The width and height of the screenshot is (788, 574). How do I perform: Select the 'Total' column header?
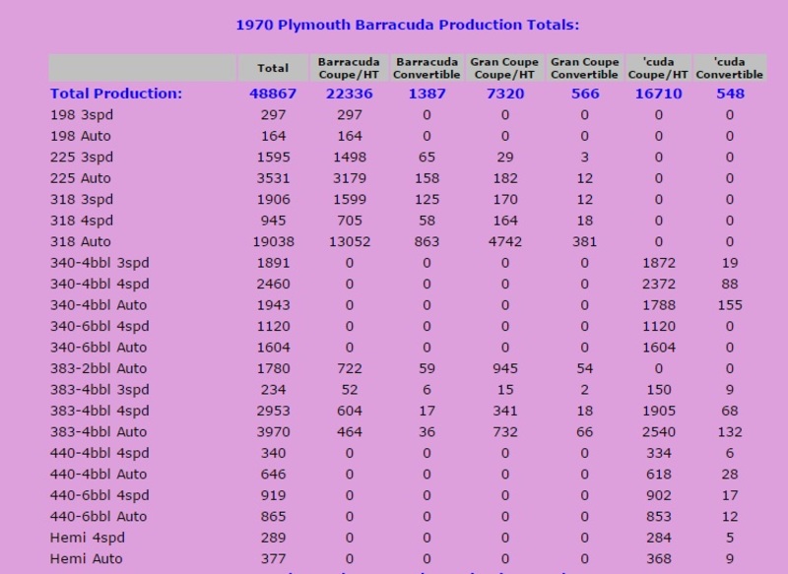tap(273, 68)
